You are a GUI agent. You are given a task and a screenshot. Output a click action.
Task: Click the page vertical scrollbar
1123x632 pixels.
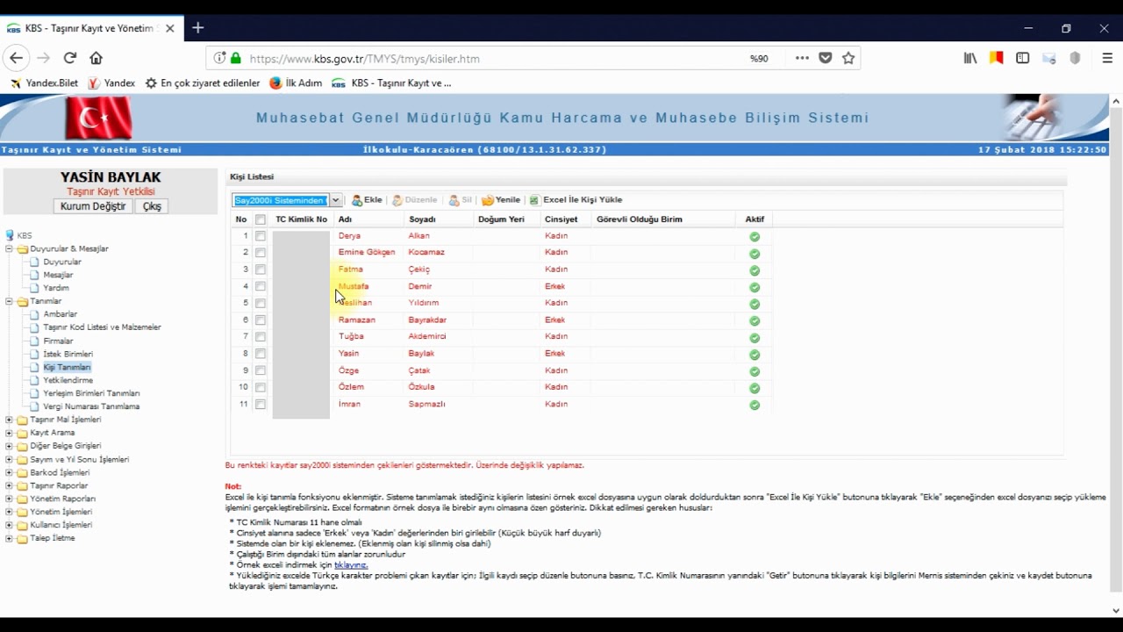tap(1116, 351)
